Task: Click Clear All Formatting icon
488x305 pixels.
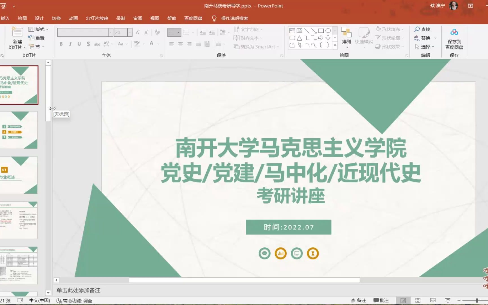Action: (x=158, y=32)
